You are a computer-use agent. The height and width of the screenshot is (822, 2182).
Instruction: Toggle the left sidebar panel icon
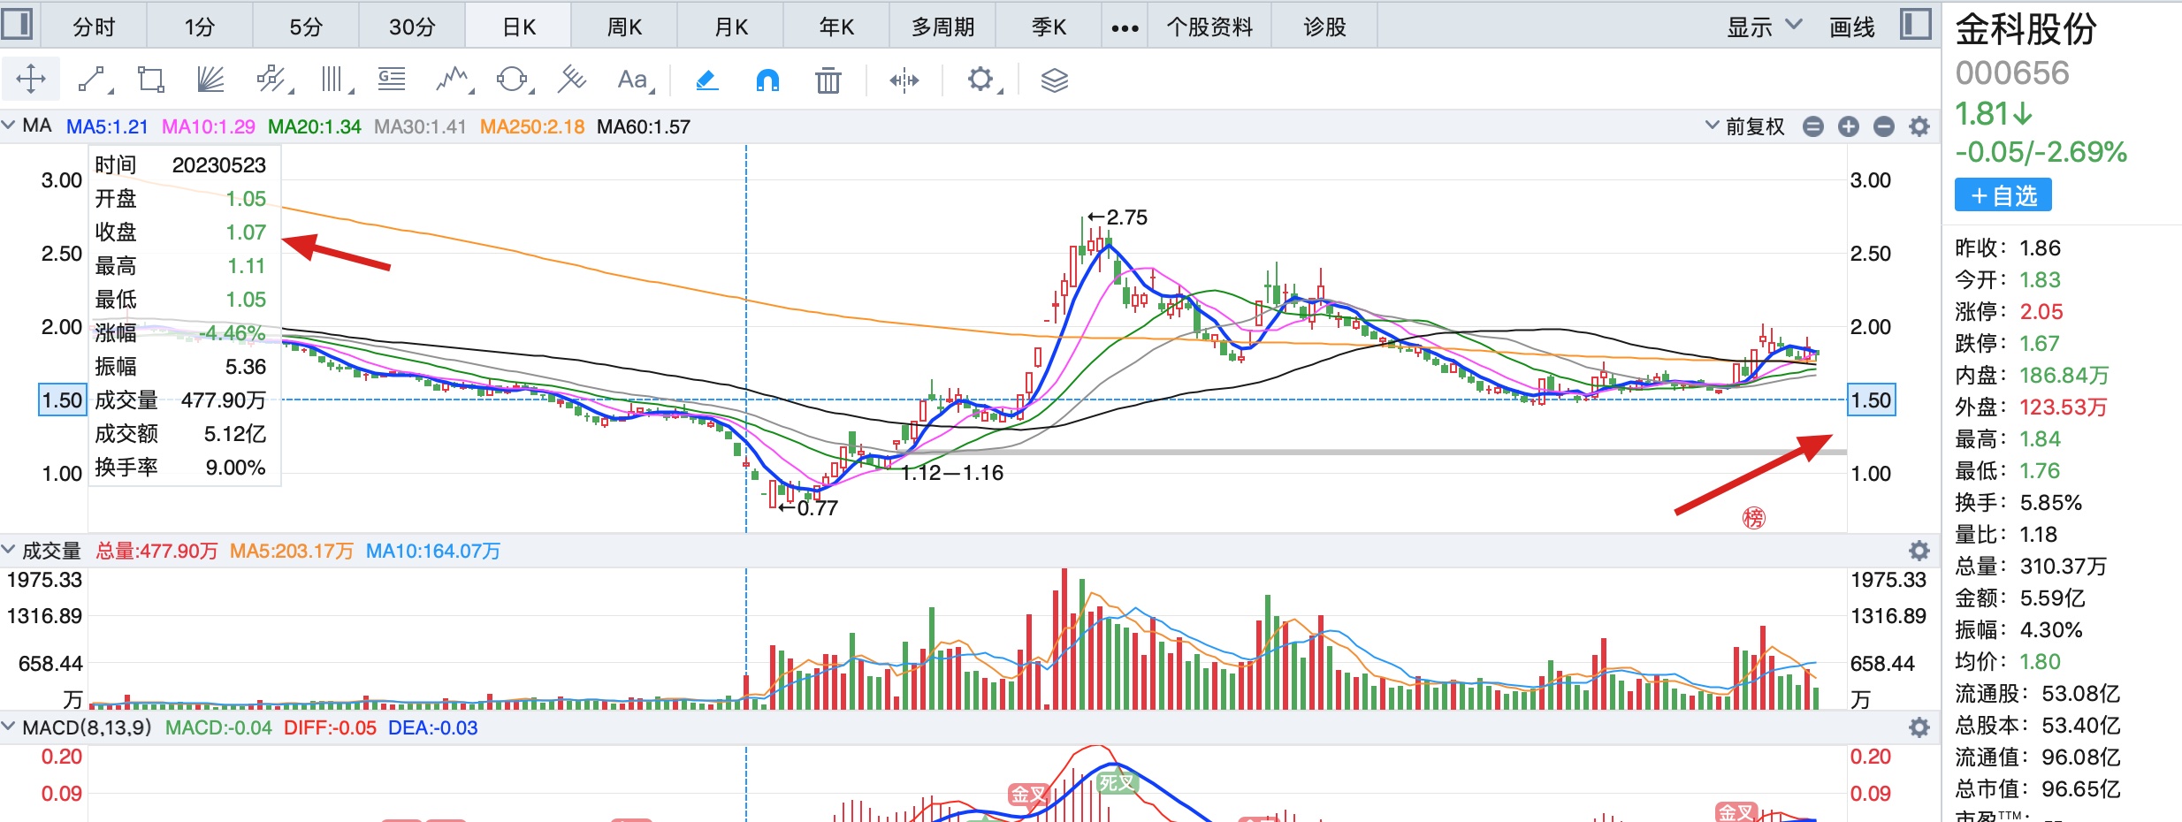point(17,24)
